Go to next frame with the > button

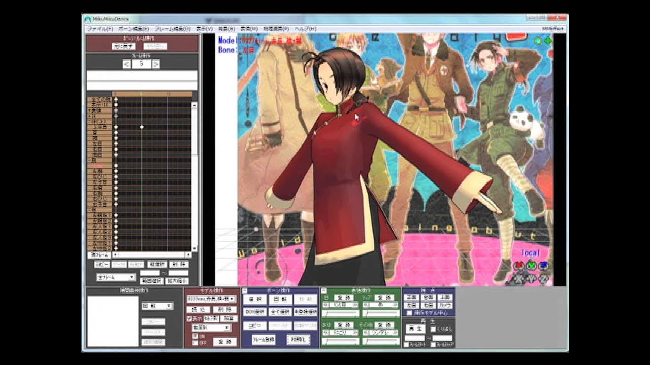[x=156, y=64]
